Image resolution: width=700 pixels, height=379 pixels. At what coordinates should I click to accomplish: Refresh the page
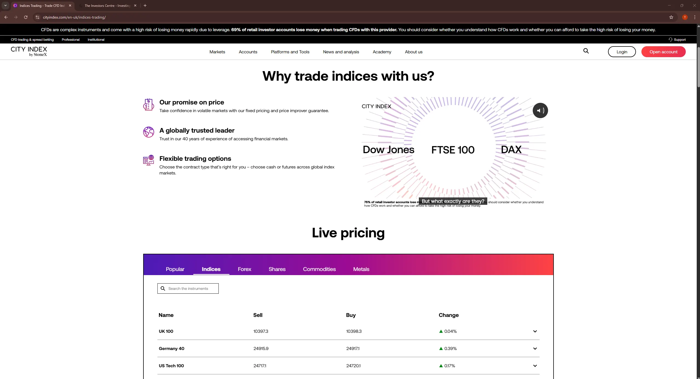(x=25, y=17)
